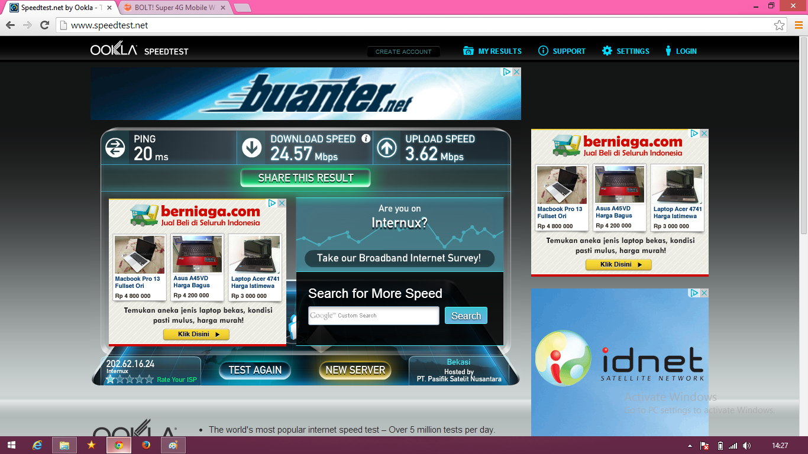Open File Explorer from the taskbar

[64, 445]
